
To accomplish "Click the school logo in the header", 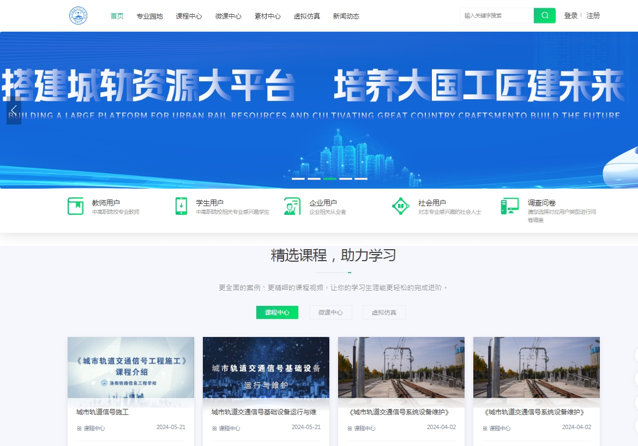I will (79, 16).
